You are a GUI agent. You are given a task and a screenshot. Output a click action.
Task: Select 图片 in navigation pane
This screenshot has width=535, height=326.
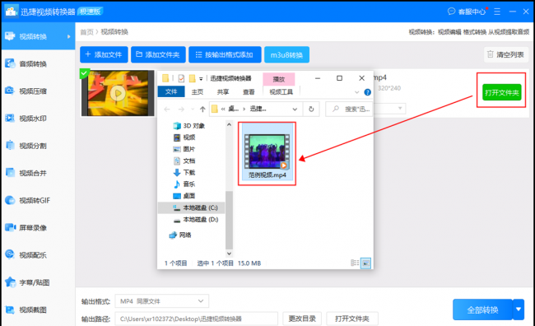point(184,149)
